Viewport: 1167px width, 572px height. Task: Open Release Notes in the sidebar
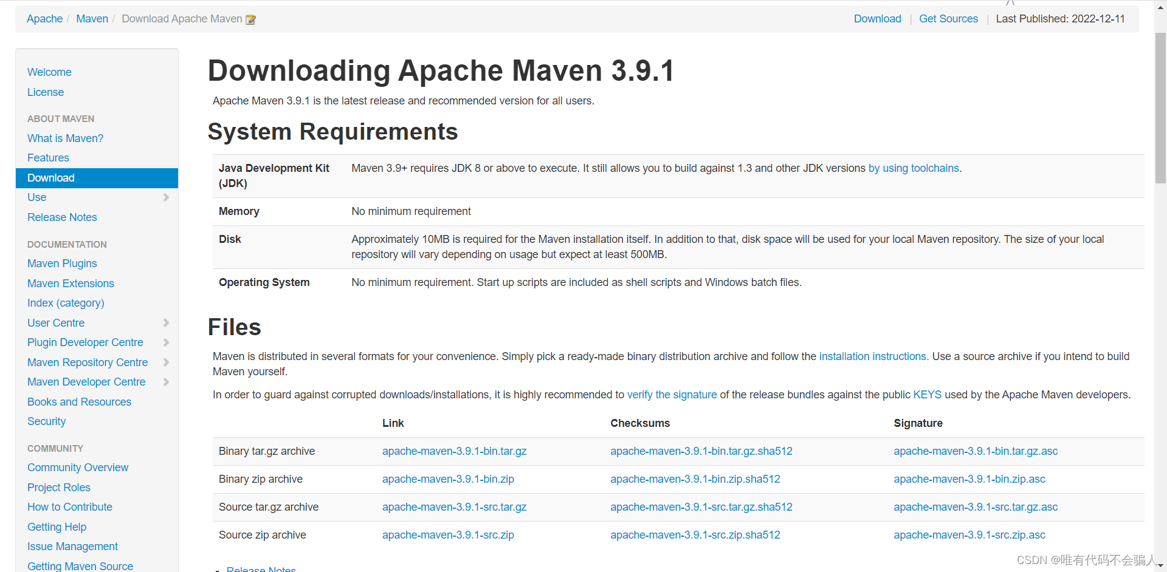pos(62,217)
